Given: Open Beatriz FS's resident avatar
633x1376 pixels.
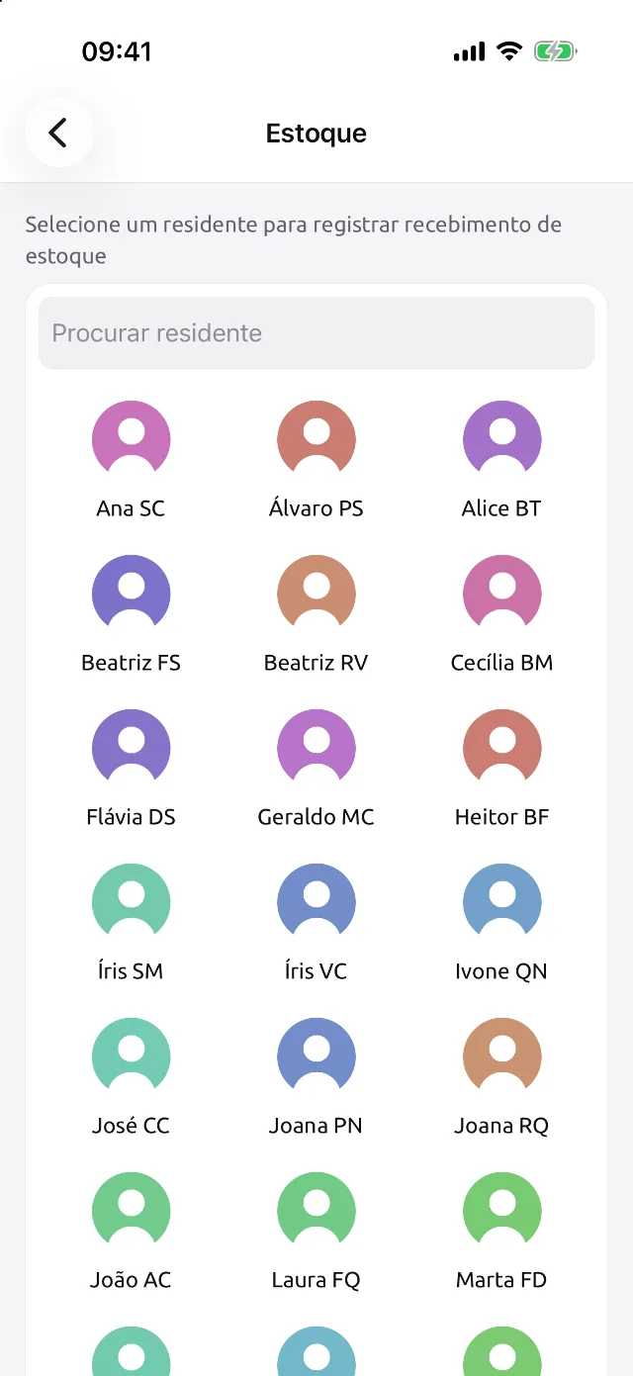Looking at the screenshot, I should (131, 594).
